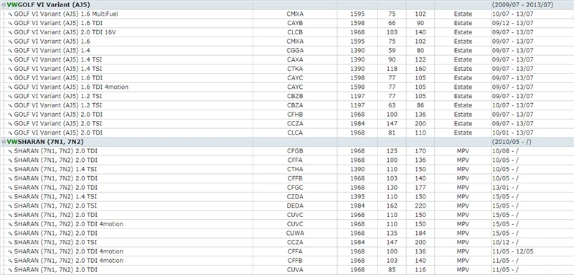This screenshot has width=574, height=275.
Task: Click horsepower value 184 in the CUWA row
Action: click(x=420, y=233)
